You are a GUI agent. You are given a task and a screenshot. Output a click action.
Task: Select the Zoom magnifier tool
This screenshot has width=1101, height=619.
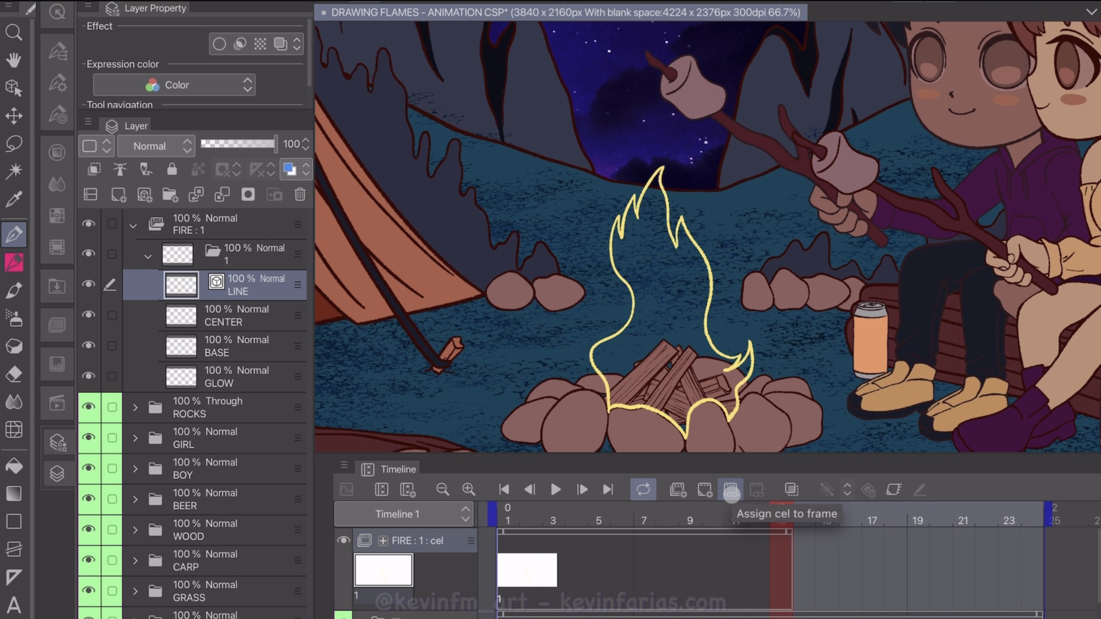13,32
